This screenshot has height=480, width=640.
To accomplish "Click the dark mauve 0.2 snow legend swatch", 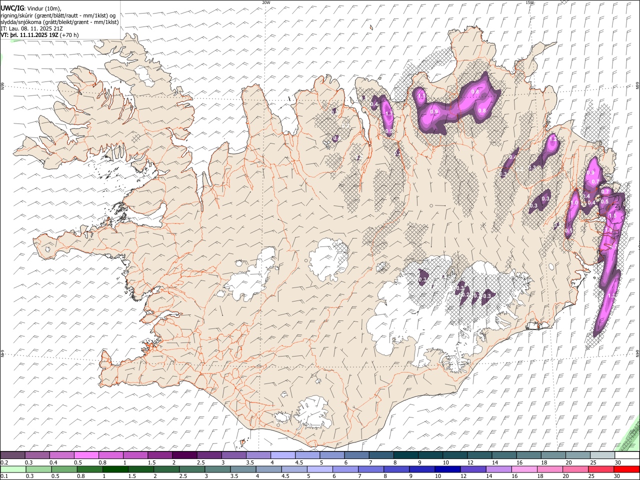I will point(12,455).
